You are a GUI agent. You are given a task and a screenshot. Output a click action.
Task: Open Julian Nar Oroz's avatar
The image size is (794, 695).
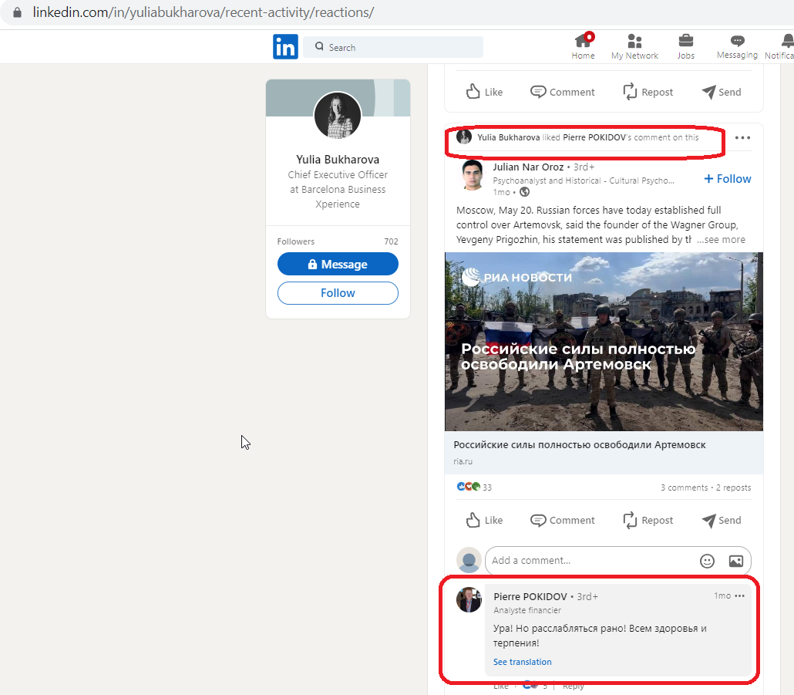point(473,175)
